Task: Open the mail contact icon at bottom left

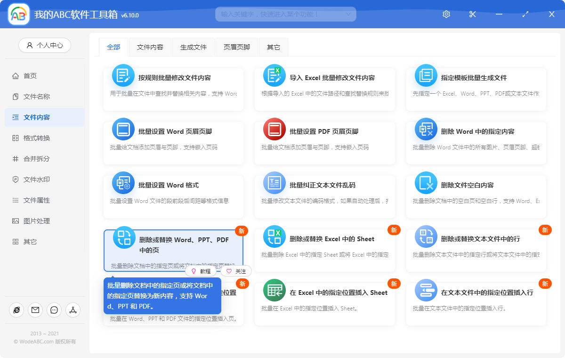Action: coord(35,310)
